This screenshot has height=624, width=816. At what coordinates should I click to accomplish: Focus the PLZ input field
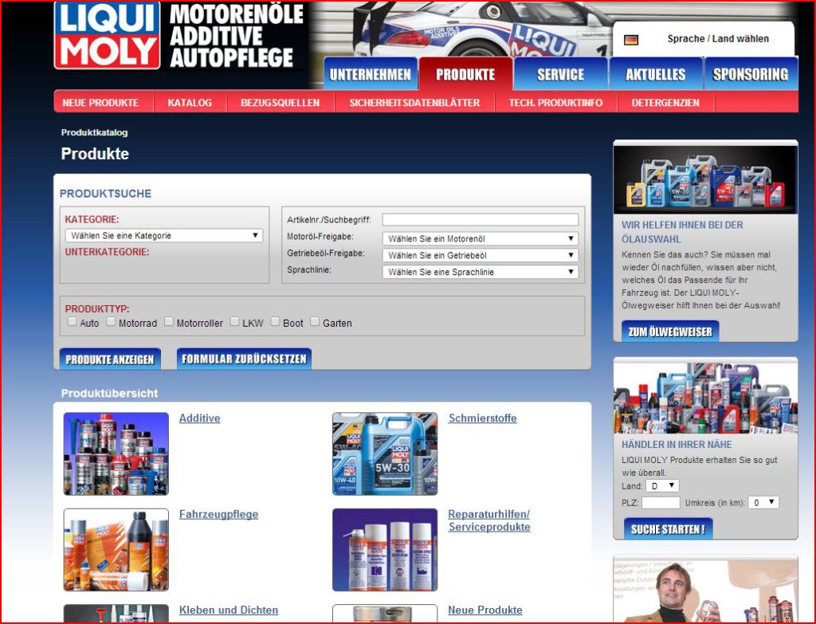click(x=661, y=503)
